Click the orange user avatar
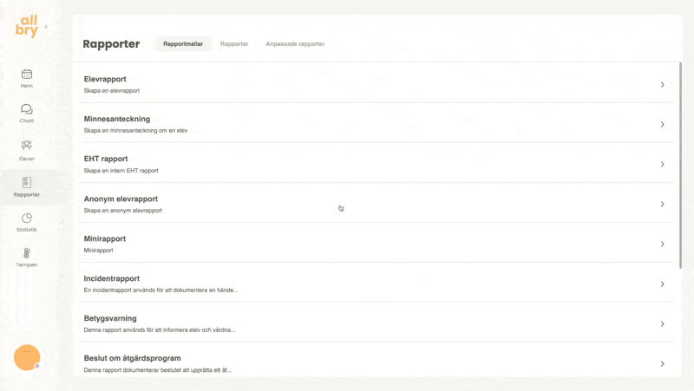This screenshot has height=391, width=694. point(27,356)
